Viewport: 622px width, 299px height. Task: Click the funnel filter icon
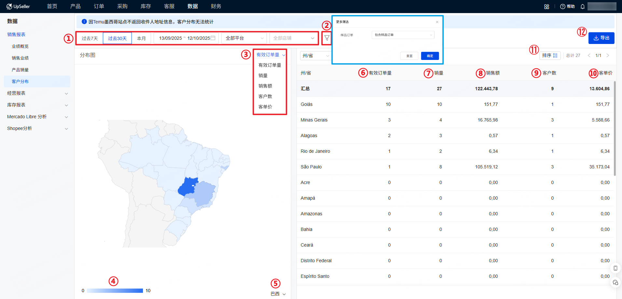point(327,38)
